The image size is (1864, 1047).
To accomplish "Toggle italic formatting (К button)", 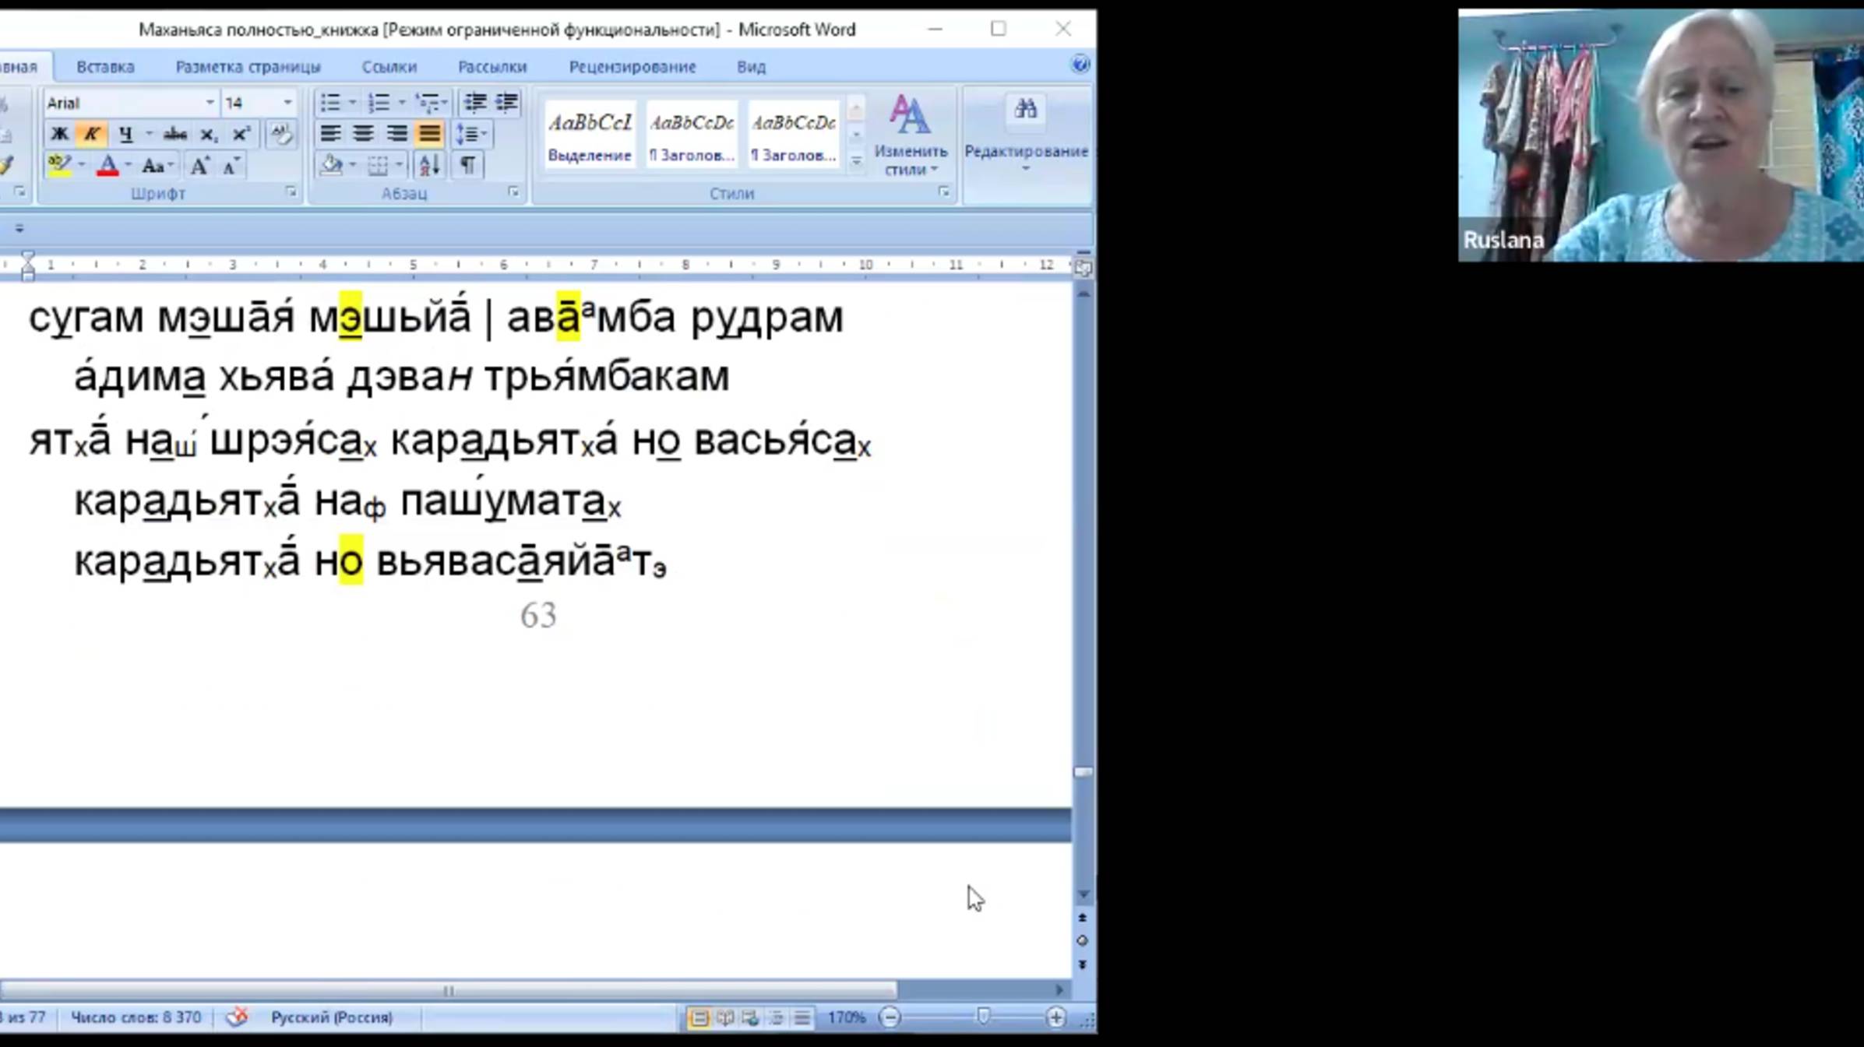I will [x=92, y=134].
